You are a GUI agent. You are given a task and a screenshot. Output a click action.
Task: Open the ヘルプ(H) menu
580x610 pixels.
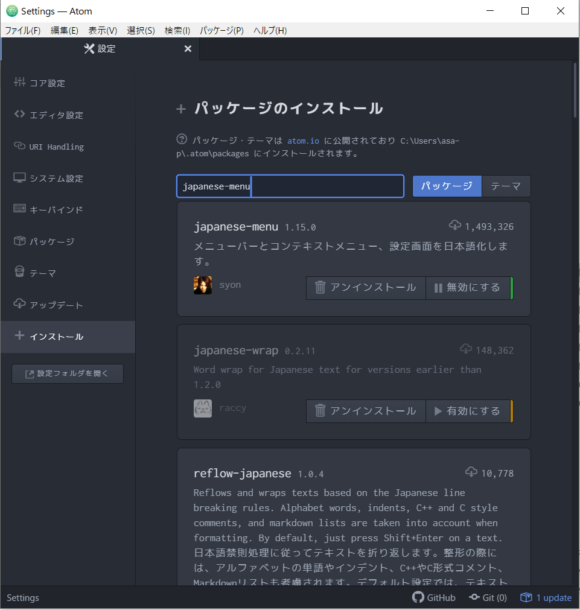pyautogui.click(x=270, y=30)
